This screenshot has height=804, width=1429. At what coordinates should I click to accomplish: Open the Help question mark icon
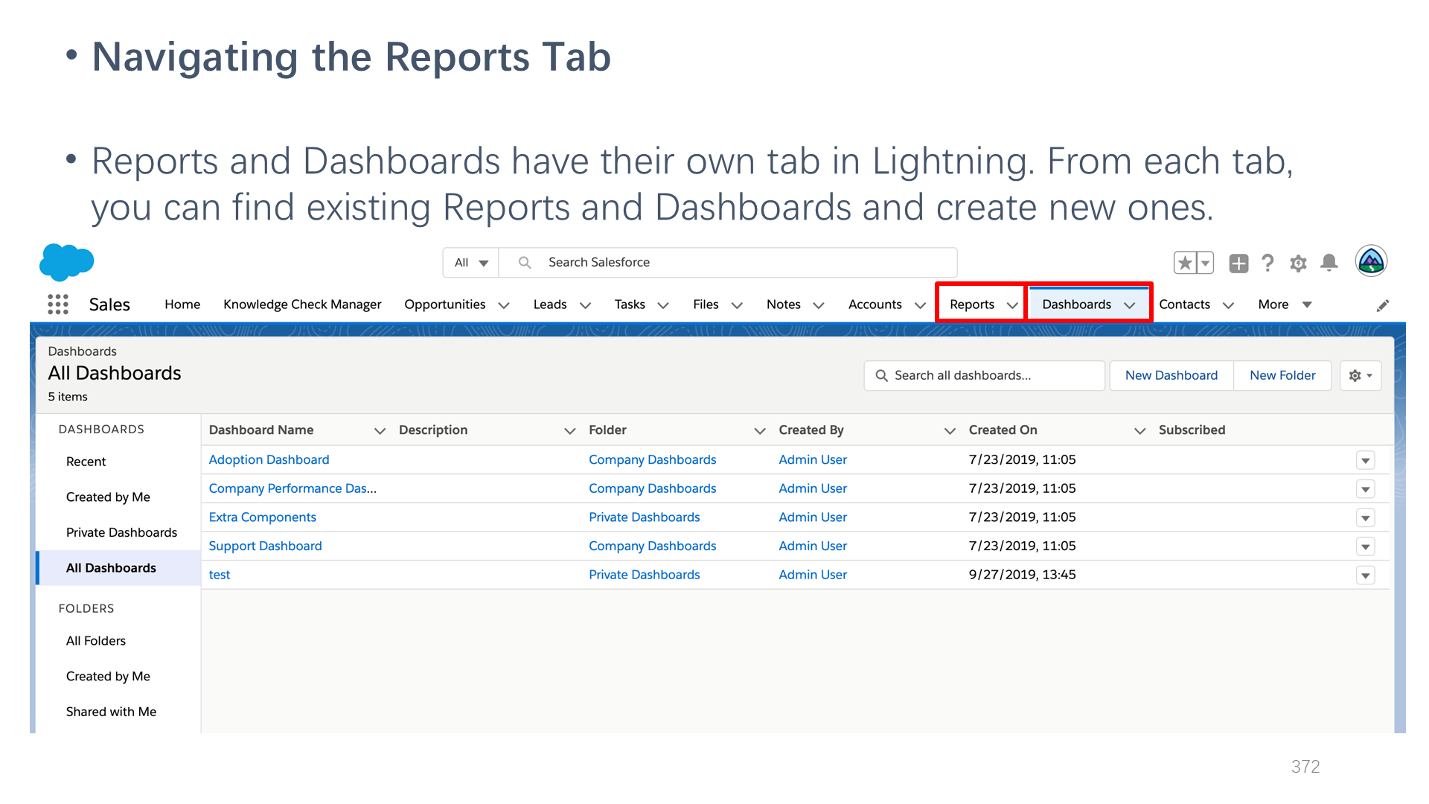coord(1268,263)
